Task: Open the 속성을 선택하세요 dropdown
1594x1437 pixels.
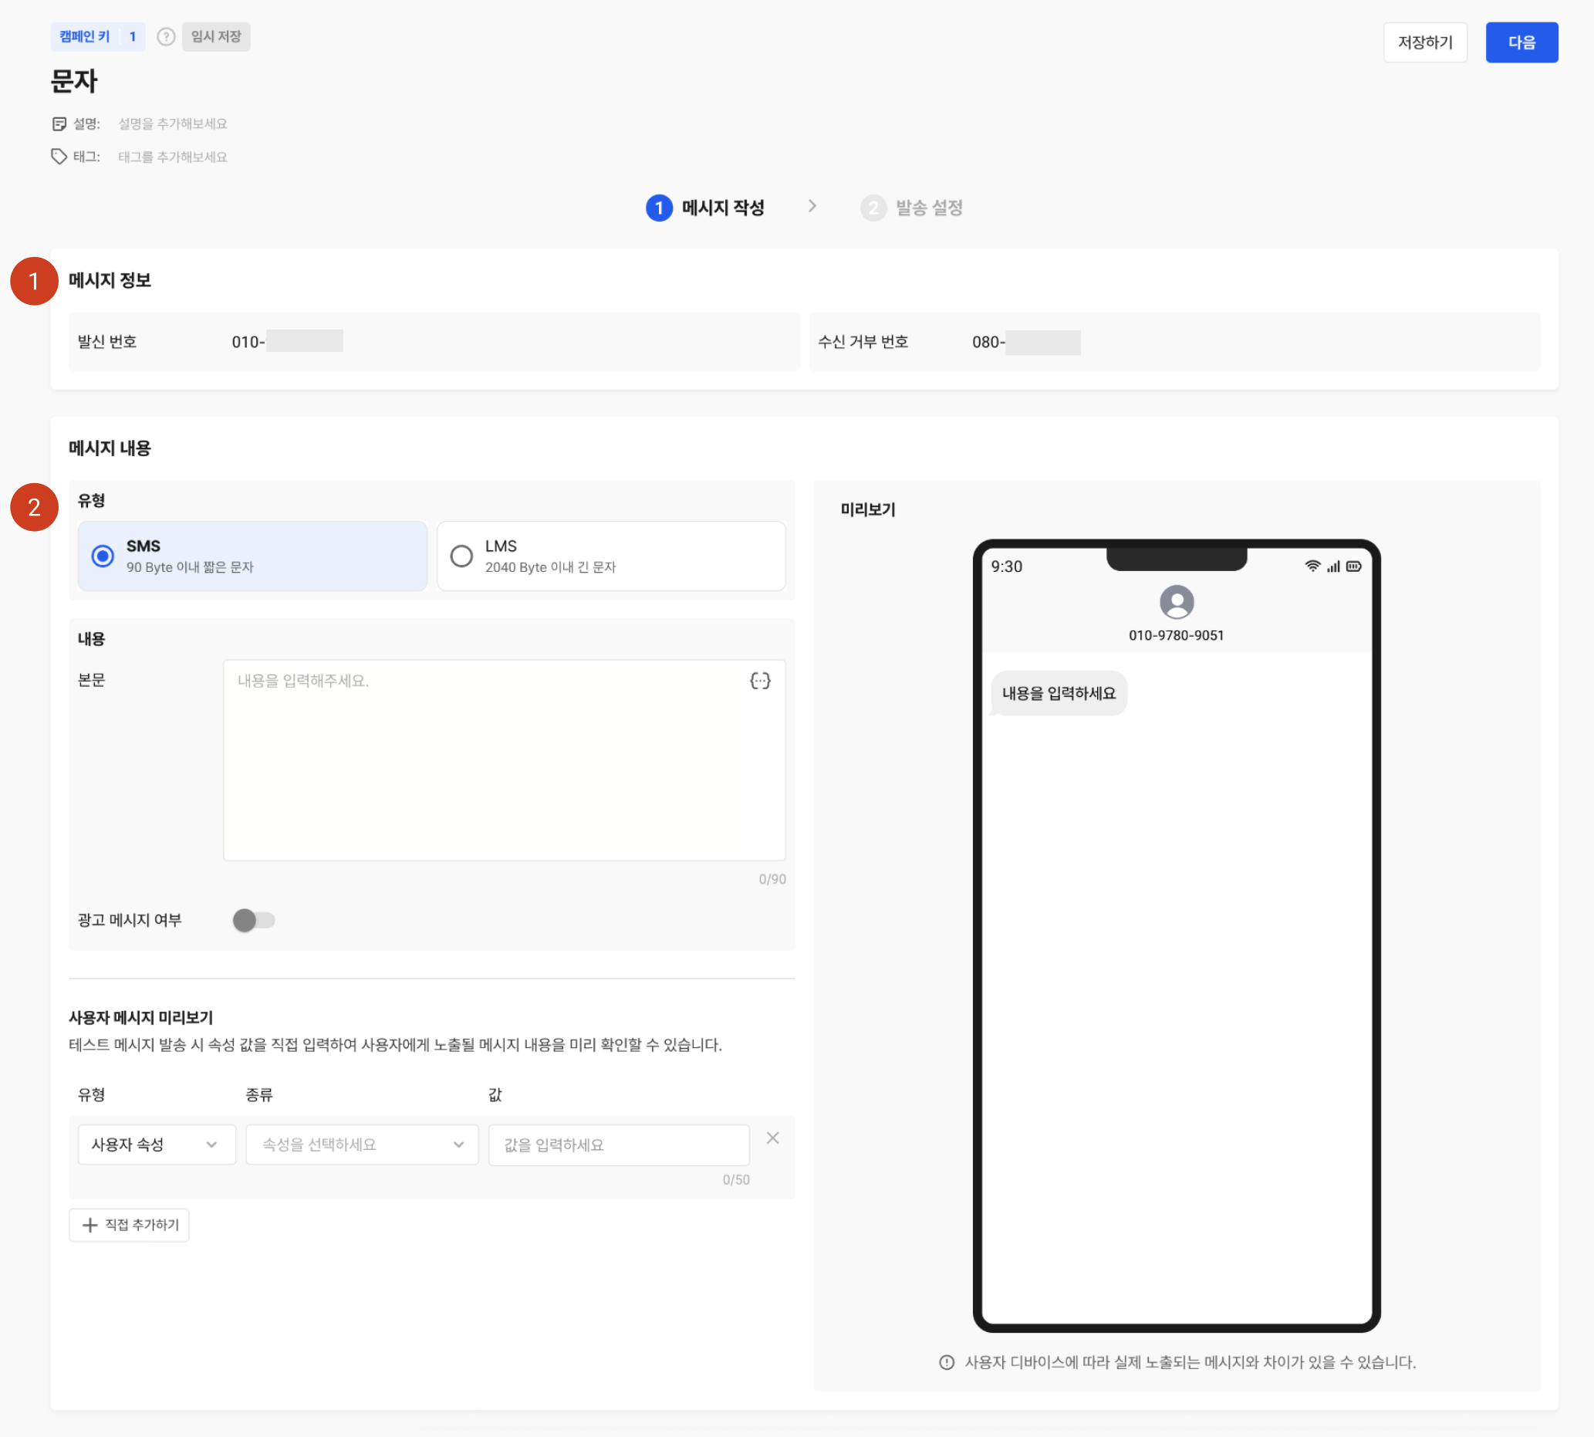Action: (362, 1144)
